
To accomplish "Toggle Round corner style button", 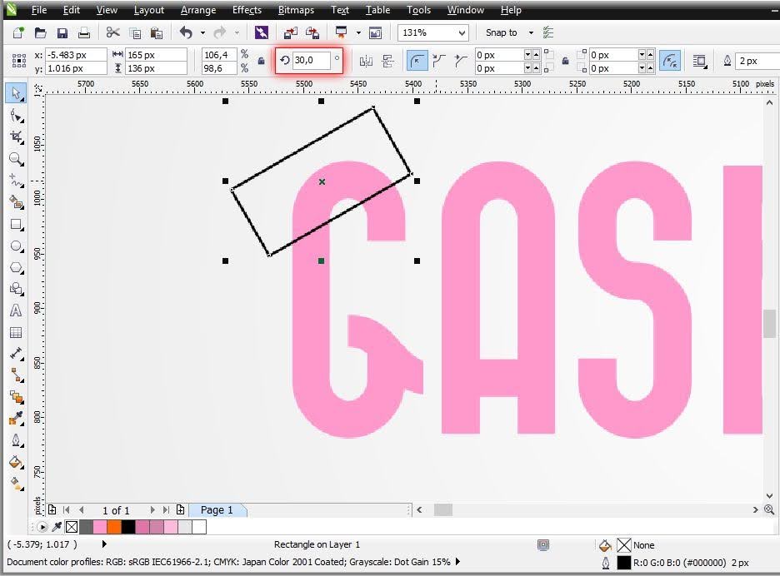I will [x=417, y=61].
